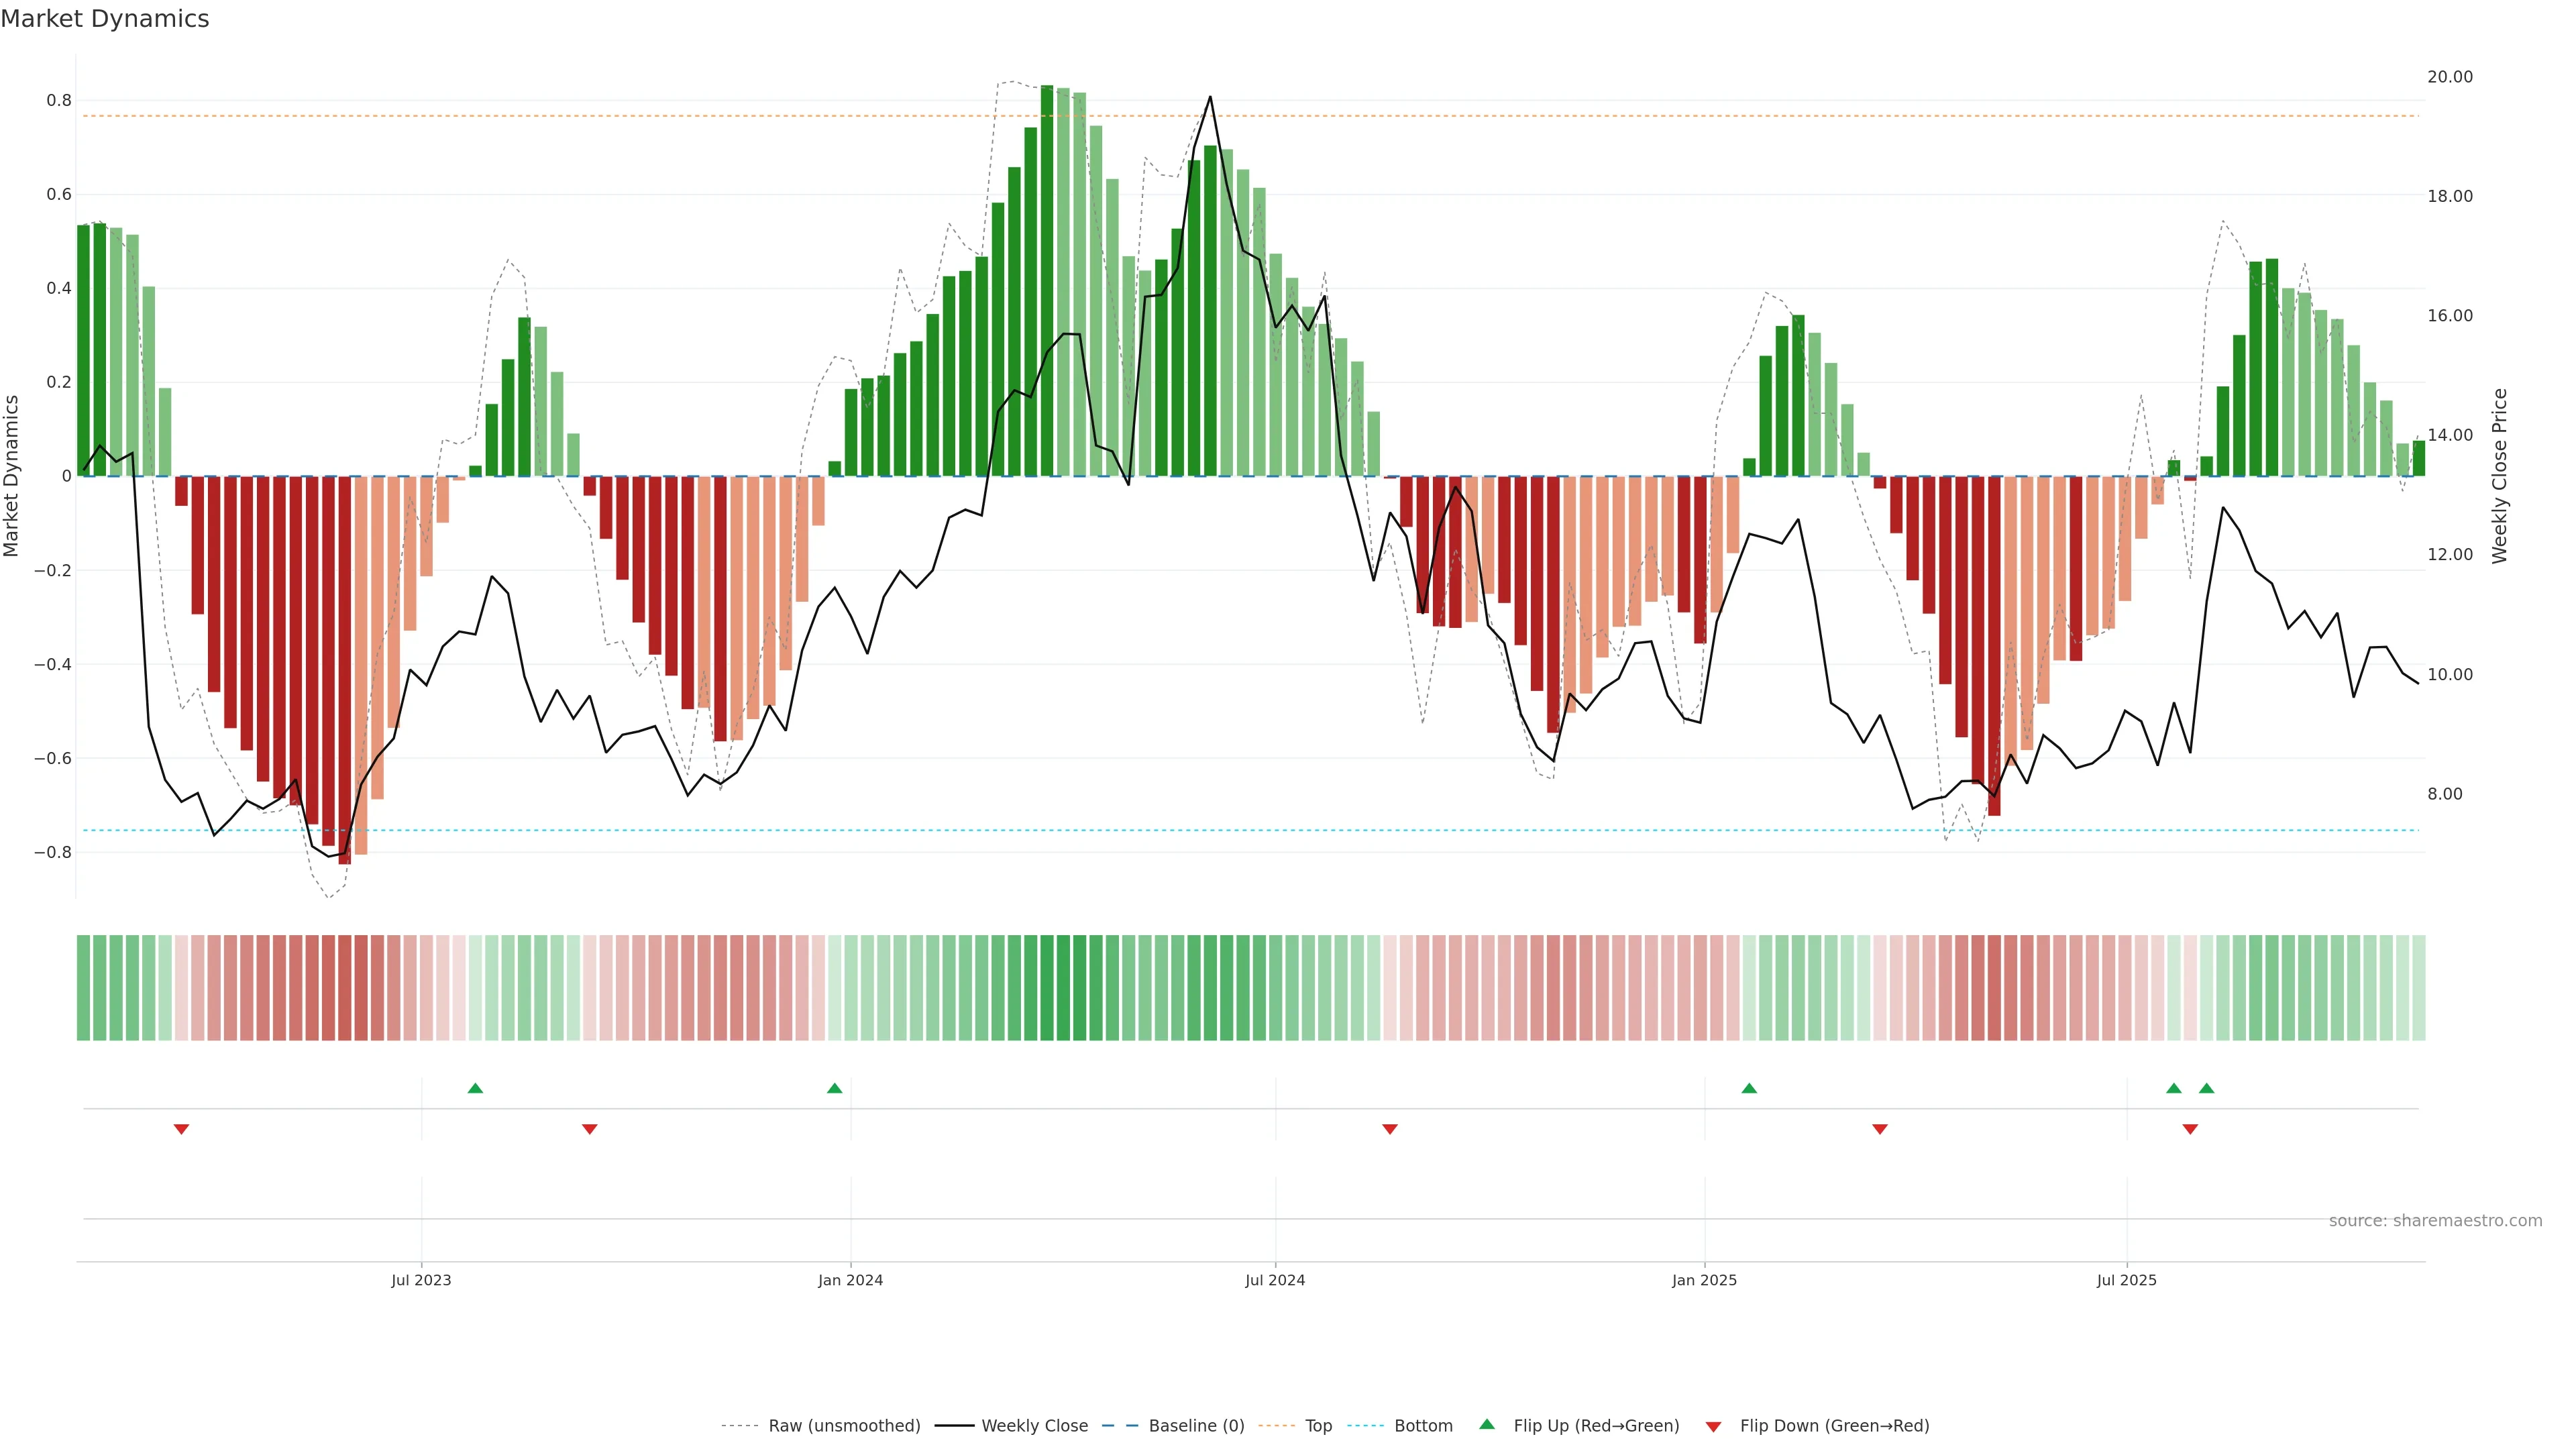This screenshot has width=2576, height=1449.
Task: Click the Jul 2025 x-axis label
Action: click(2126, 1280)
